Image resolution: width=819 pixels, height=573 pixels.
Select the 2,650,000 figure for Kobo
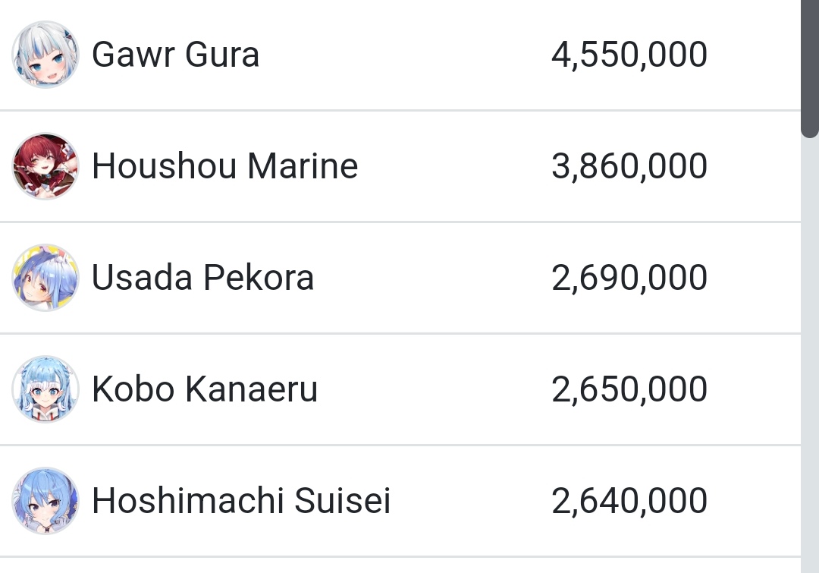[x=629, y=389]
